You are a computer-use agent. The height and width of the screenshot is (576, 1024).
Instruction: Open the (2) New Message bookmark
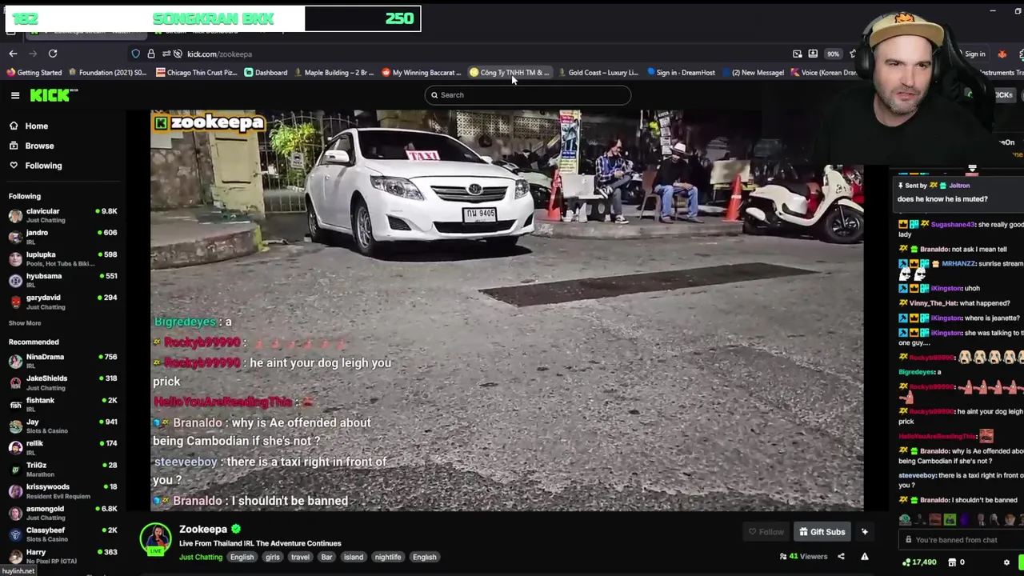coord(753,73)
